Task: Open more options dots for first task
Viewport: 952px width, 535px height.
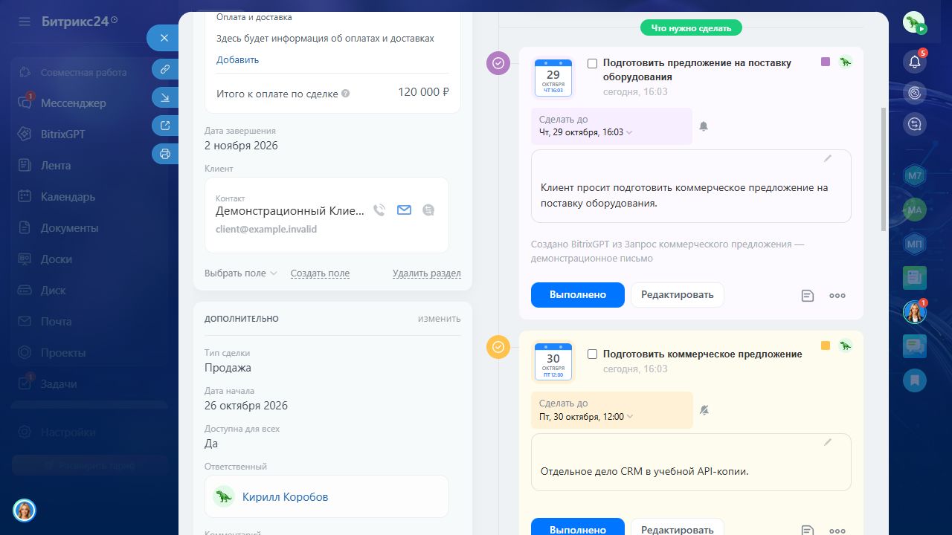Action: 837,296
